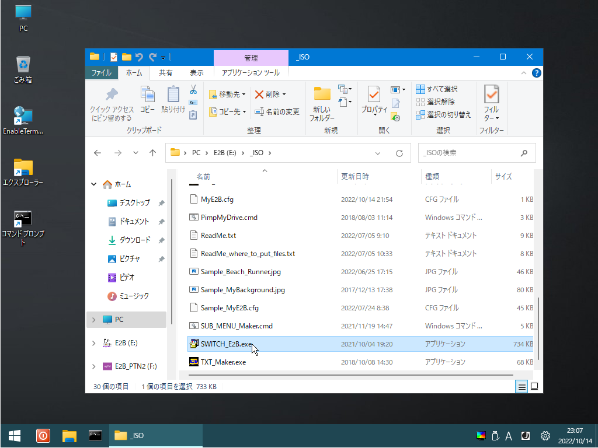Switch to the Share tab
598x448 pixels.
click(165, 73)
